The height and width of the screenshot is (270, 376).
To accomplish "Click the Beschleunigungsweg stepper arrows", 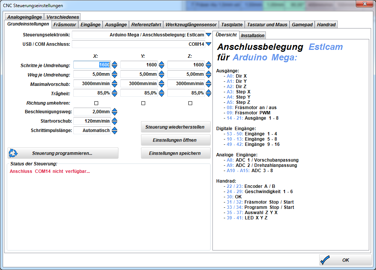I will (x=115, y=112).
